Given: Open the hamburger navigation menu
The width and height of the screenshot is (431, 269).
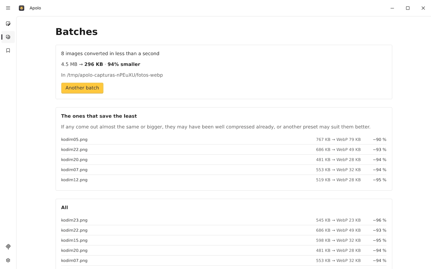Looking at the screenshot, I should 8,8.
